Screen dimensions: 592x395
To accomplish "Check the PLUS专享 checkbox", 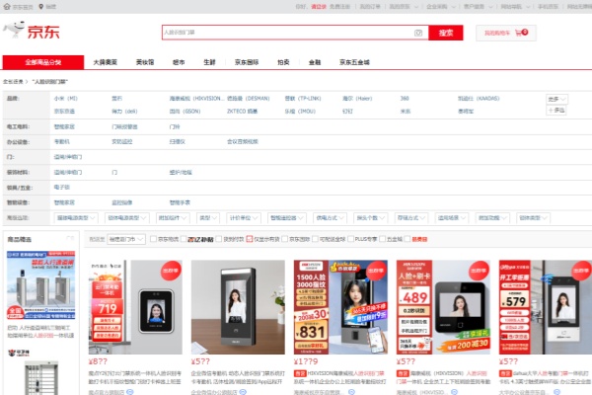I will (350, 239).
